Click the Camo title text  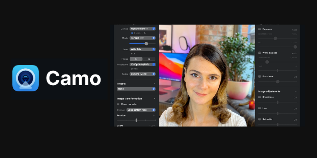[73, 78]
